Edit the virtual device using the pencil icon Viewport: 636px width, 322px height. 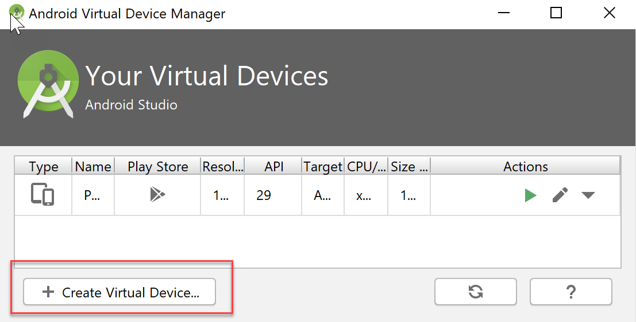[560, 195]
